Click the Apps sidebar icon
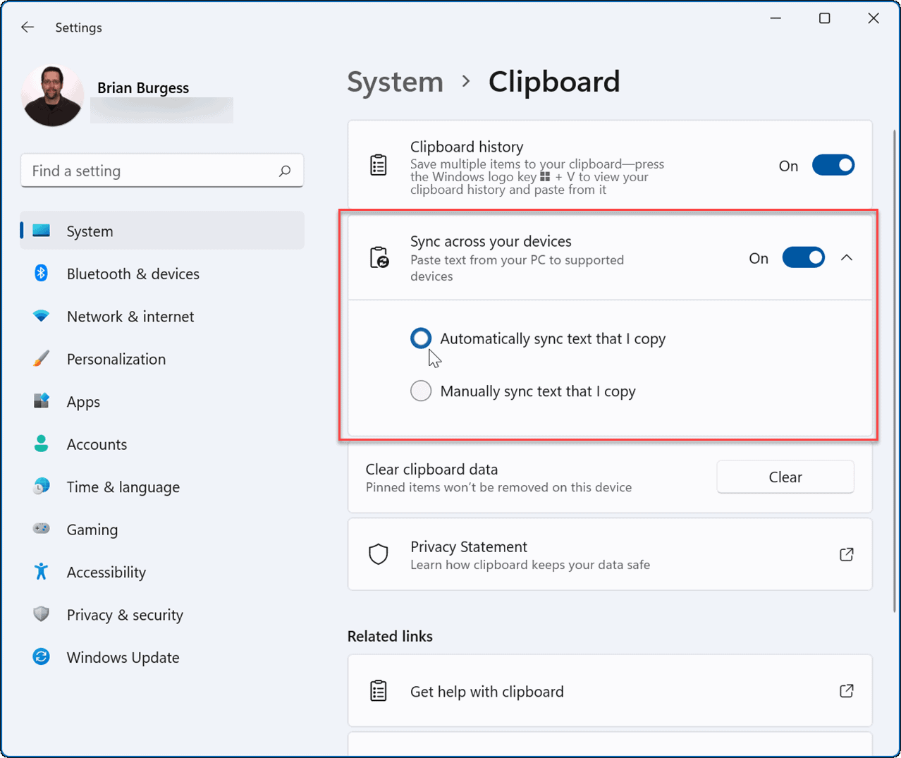The height and width of the screenshot is (758, 901). tap(41, 401)
